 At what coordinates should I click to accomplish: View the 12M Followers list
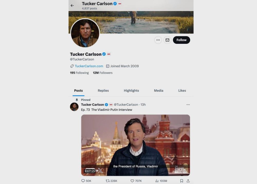click(x=103, y=73)
